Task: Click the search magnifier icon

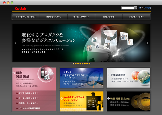Action: 135,8
